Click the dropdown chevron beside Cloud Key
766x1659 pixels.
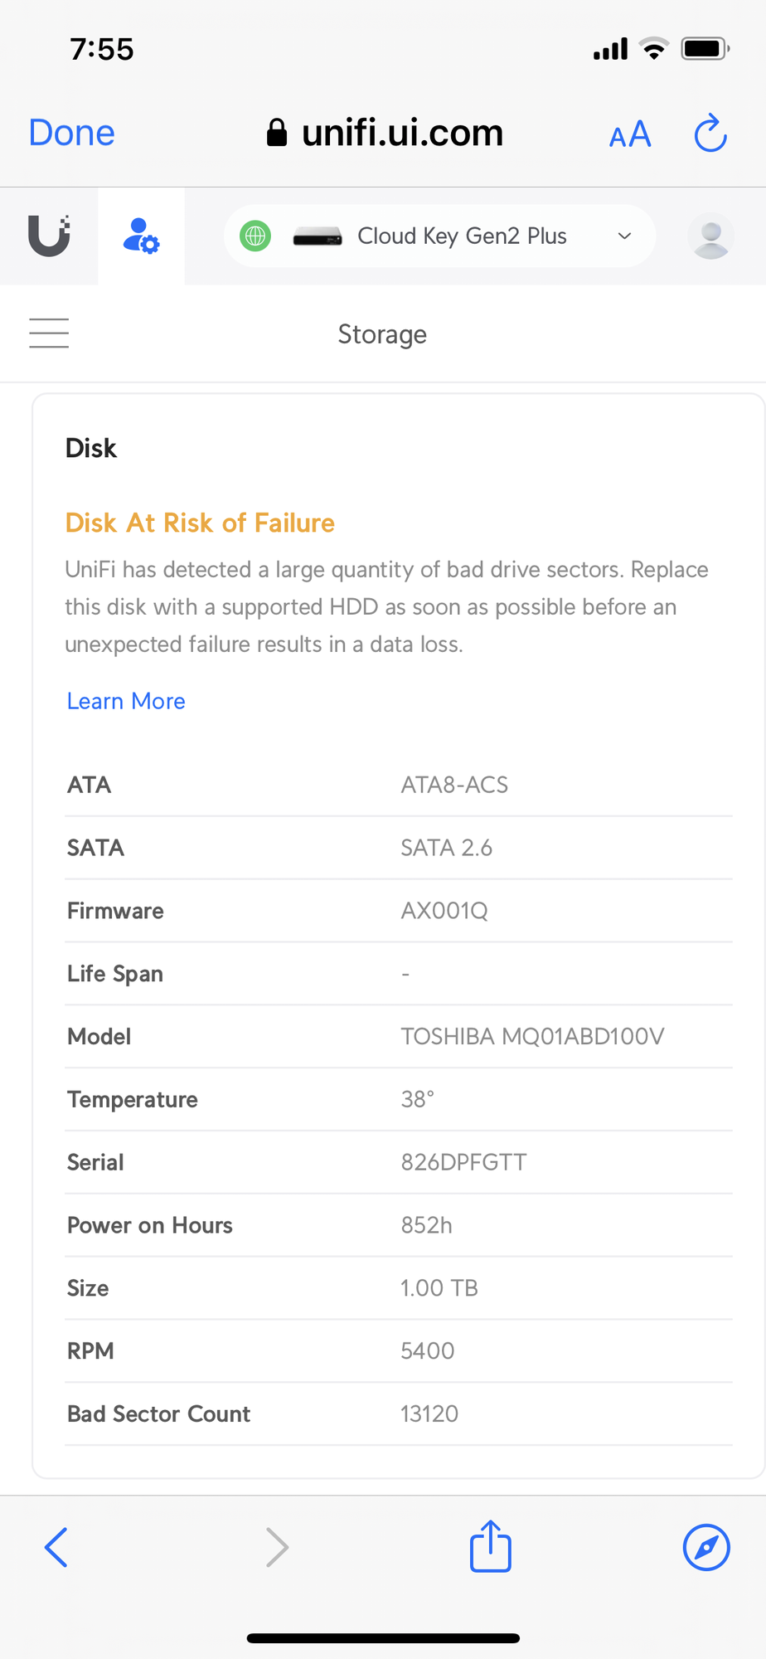[625, 236]
